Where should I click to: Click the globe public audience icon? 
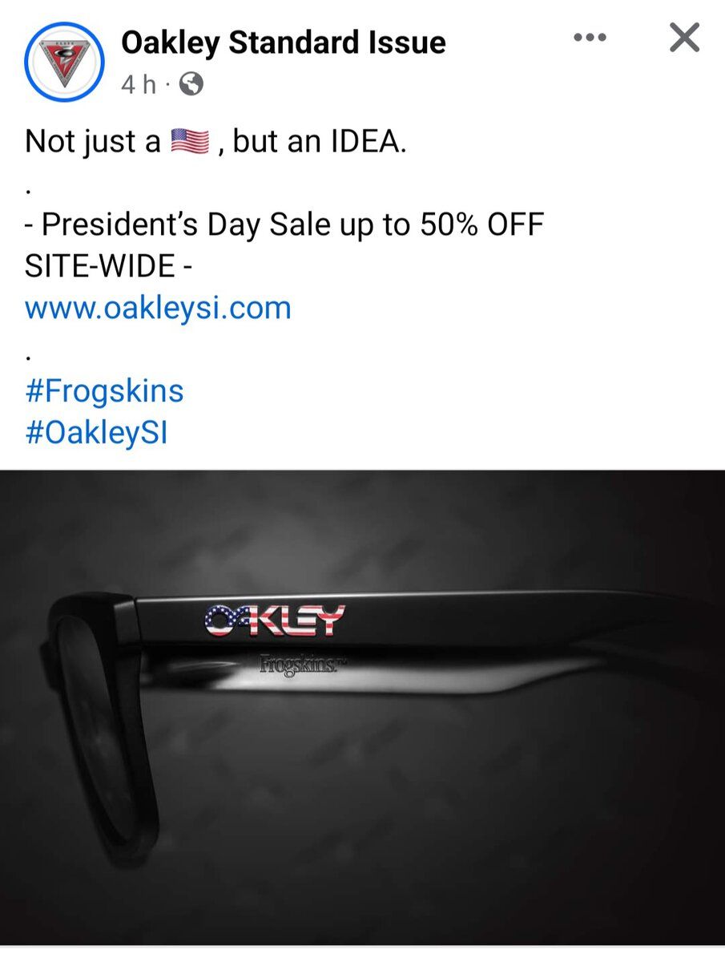click(191, 84)
